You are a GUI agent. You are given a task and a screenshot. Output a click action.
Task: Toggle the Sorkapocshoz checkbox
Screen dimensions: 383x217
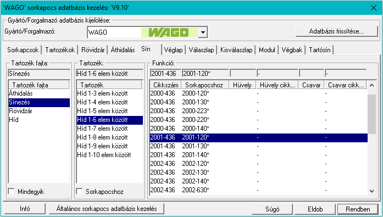coord(79,191)
